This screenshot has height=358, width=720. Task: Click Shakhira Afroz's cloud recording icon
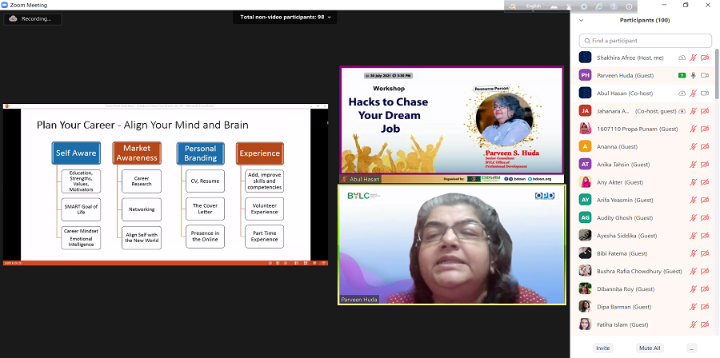click(x=682, y=58)
